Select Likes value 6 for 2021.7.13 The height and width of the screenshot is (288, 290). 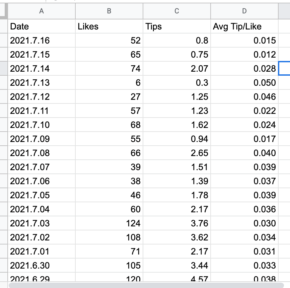pos(109,82)
